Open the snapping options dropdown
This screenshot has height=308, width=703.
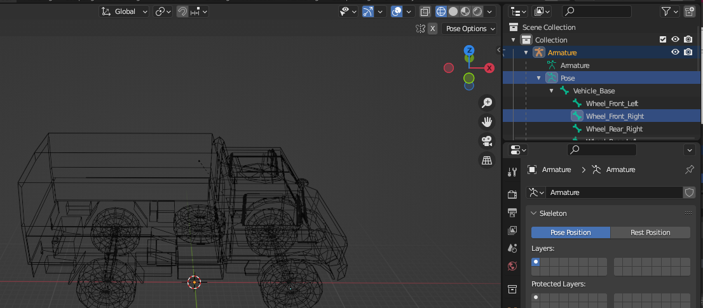click(x=198, y=11)
